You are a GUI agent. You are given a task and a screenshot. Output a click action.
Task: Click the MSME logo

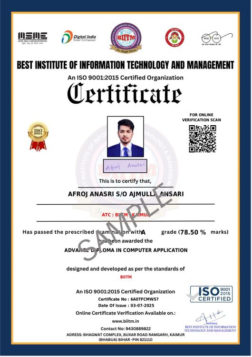32,38
